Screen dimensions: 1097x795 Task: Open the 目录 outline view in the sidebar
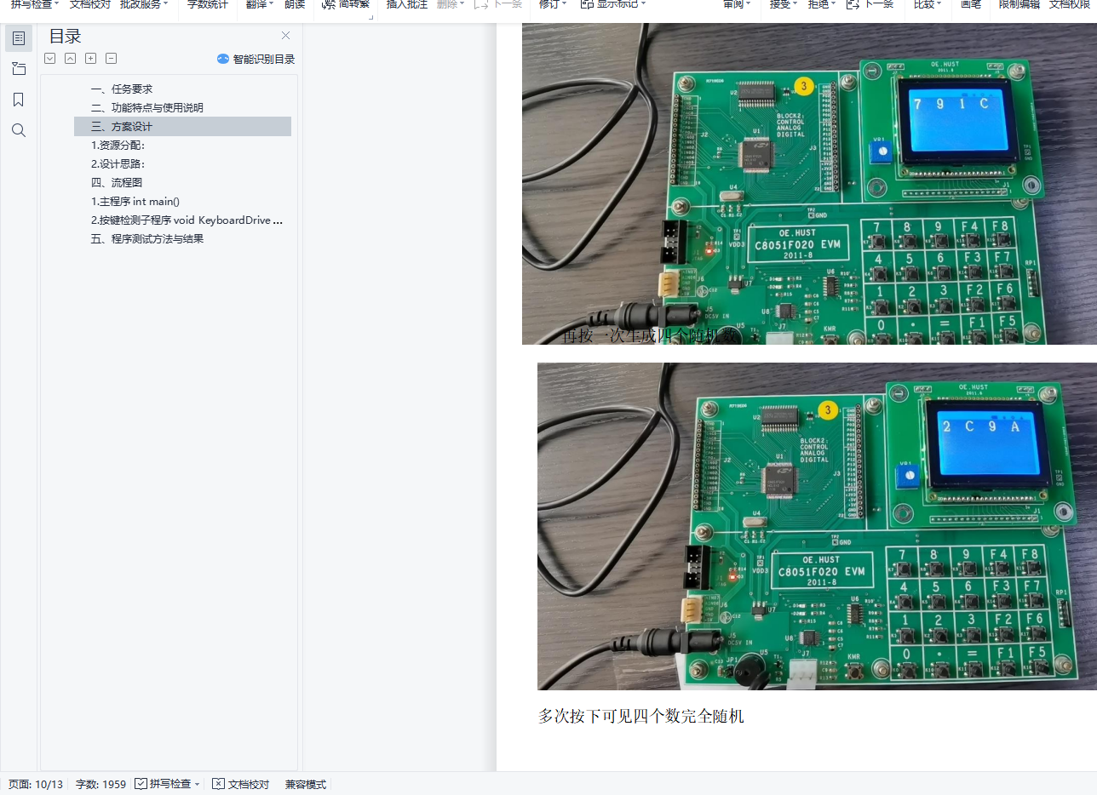(x=19, y=38)
